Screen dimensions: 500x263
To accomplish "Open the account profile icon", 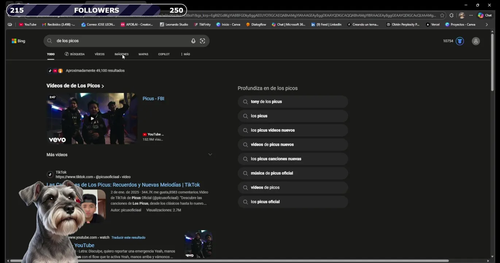I will click(x=476, y=41).
